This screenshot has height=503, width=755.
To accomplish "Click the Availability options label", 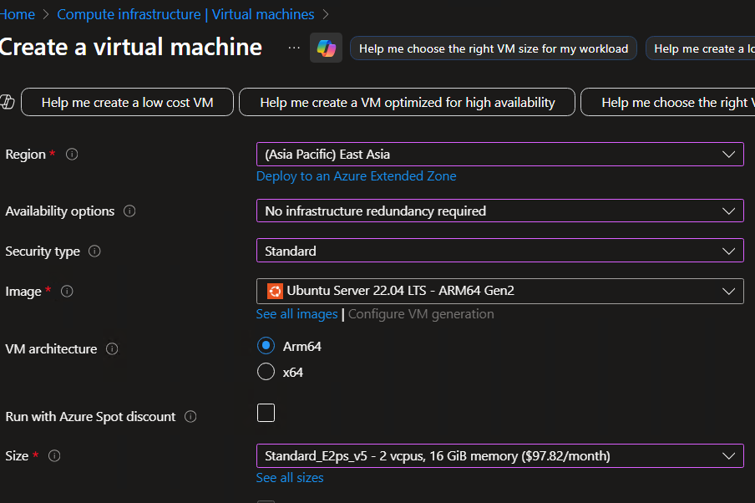I will coord(59,211).
